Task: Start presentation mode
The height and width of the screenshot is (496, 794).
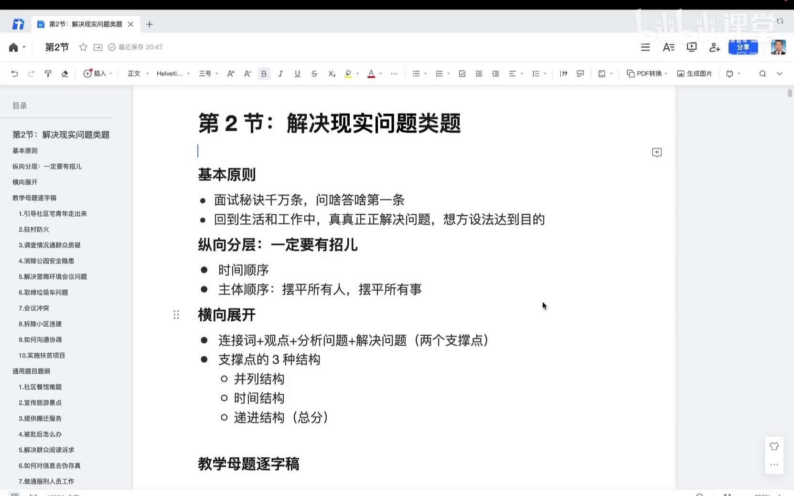Action: point(692,47)
